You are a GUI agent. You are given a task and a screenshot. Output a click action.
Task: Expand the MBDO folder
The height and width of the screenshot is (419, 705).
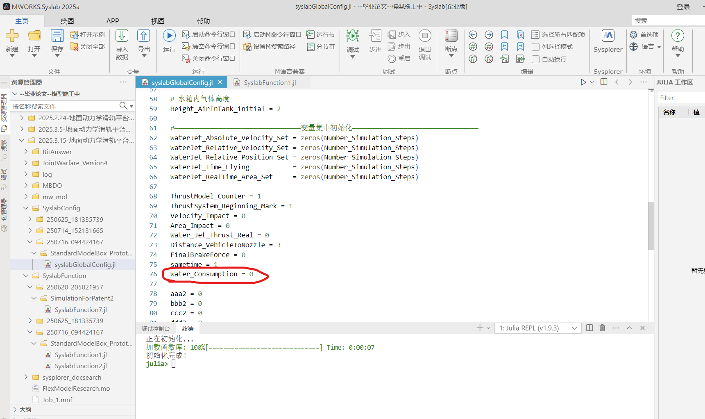26,185
